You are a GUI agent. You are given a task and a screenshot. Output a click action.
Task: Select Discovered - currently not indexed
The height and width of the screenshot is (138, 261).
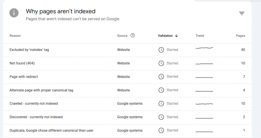tap(36, 117)
